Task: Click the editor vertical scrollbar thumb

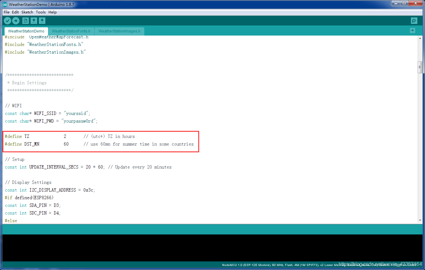Action: (x=420, y=67)
